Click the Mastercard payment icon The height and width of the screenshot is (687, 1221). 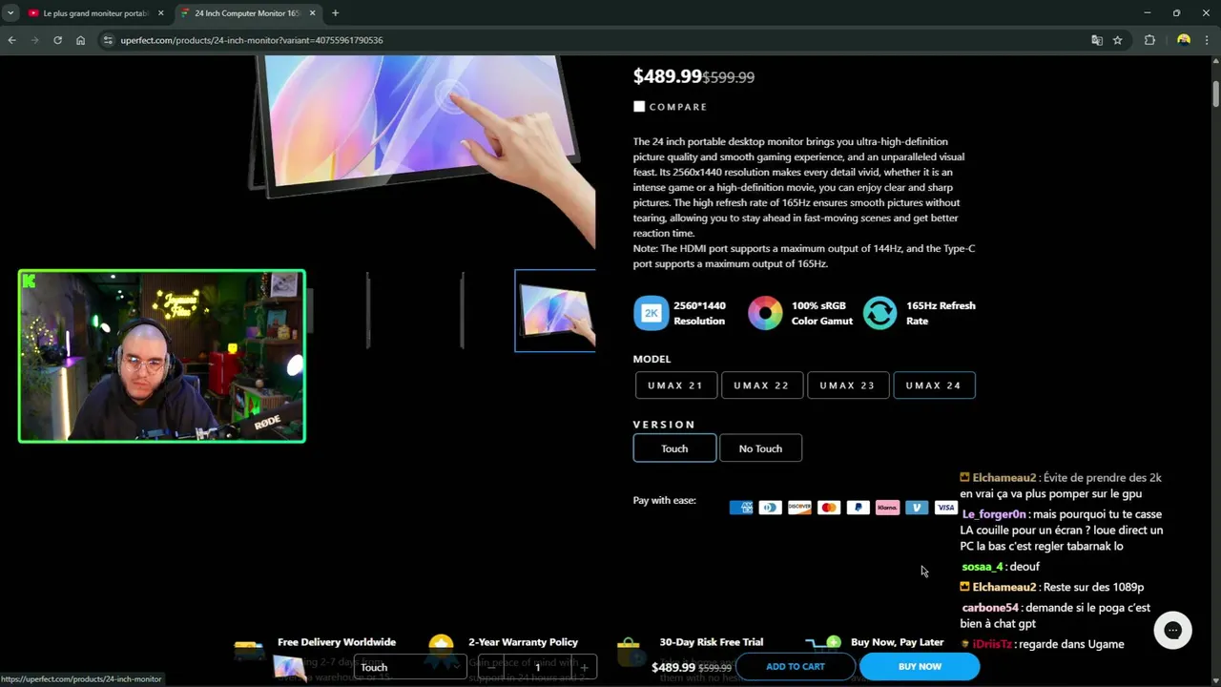pyautogui.click(x=829, y=508)
